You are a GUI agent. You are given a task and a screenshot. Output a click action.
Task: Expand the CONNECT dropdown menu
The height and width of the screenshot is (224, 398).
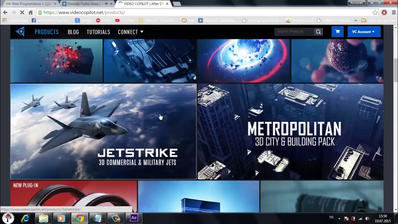[x=131, y=32]
